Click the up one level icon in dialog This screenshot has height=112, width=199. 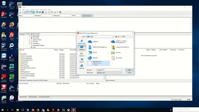118,37
